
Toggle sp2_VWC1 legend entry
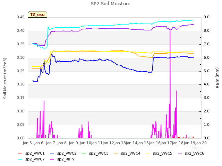coord(32,154)
